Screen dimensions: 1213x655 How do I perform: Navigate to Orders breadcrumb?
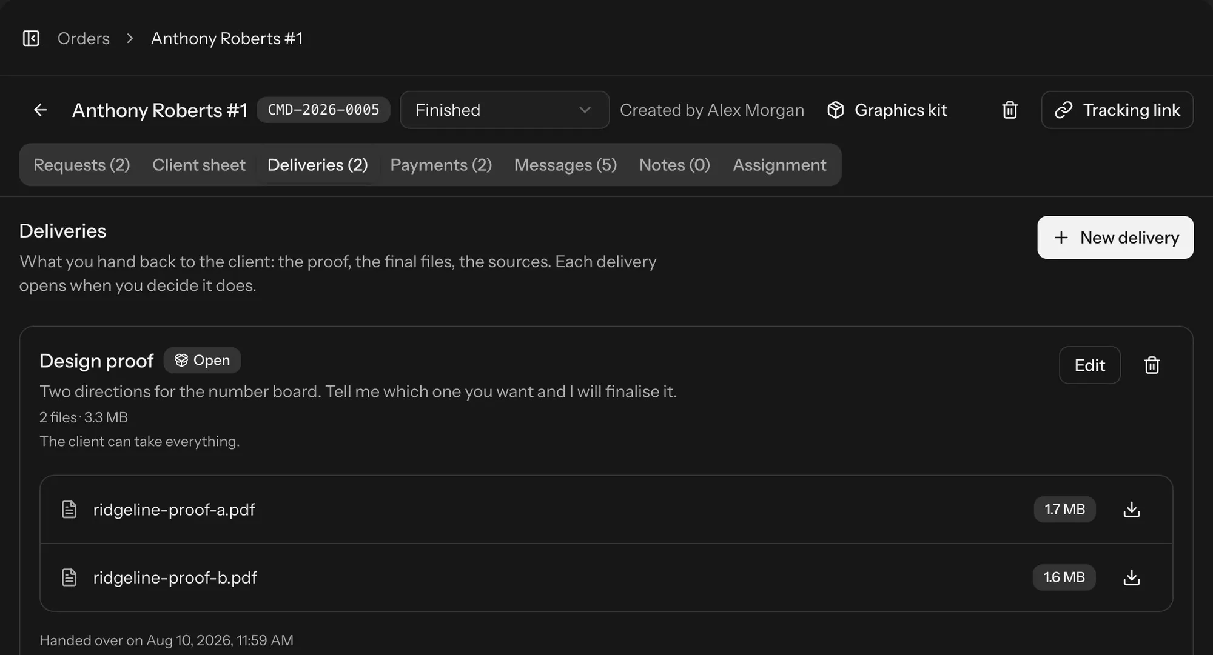tap(84, 38)
